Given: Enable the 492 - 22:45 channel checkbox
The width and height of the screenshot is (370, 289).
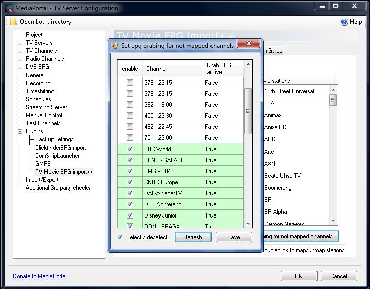Looking at the screenshot, I should point(130,126).
